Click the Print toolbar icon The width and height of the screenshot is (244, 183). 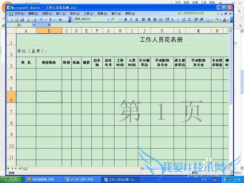tap(34, 20)
